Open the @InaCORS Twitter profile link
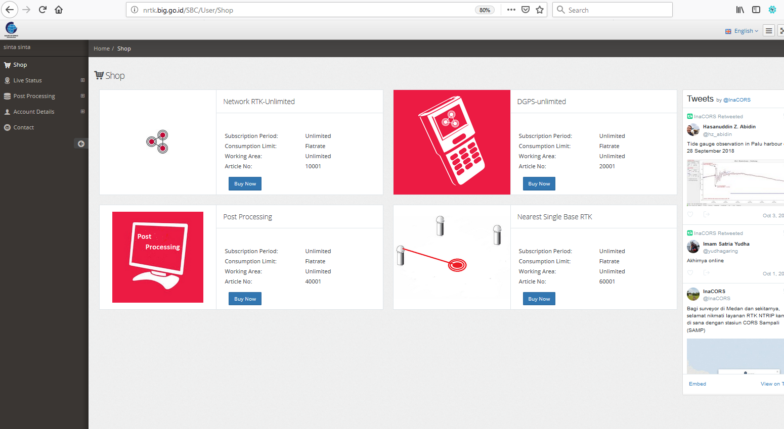Viewport: 784px width, 429px height. (x=737, y=100)
